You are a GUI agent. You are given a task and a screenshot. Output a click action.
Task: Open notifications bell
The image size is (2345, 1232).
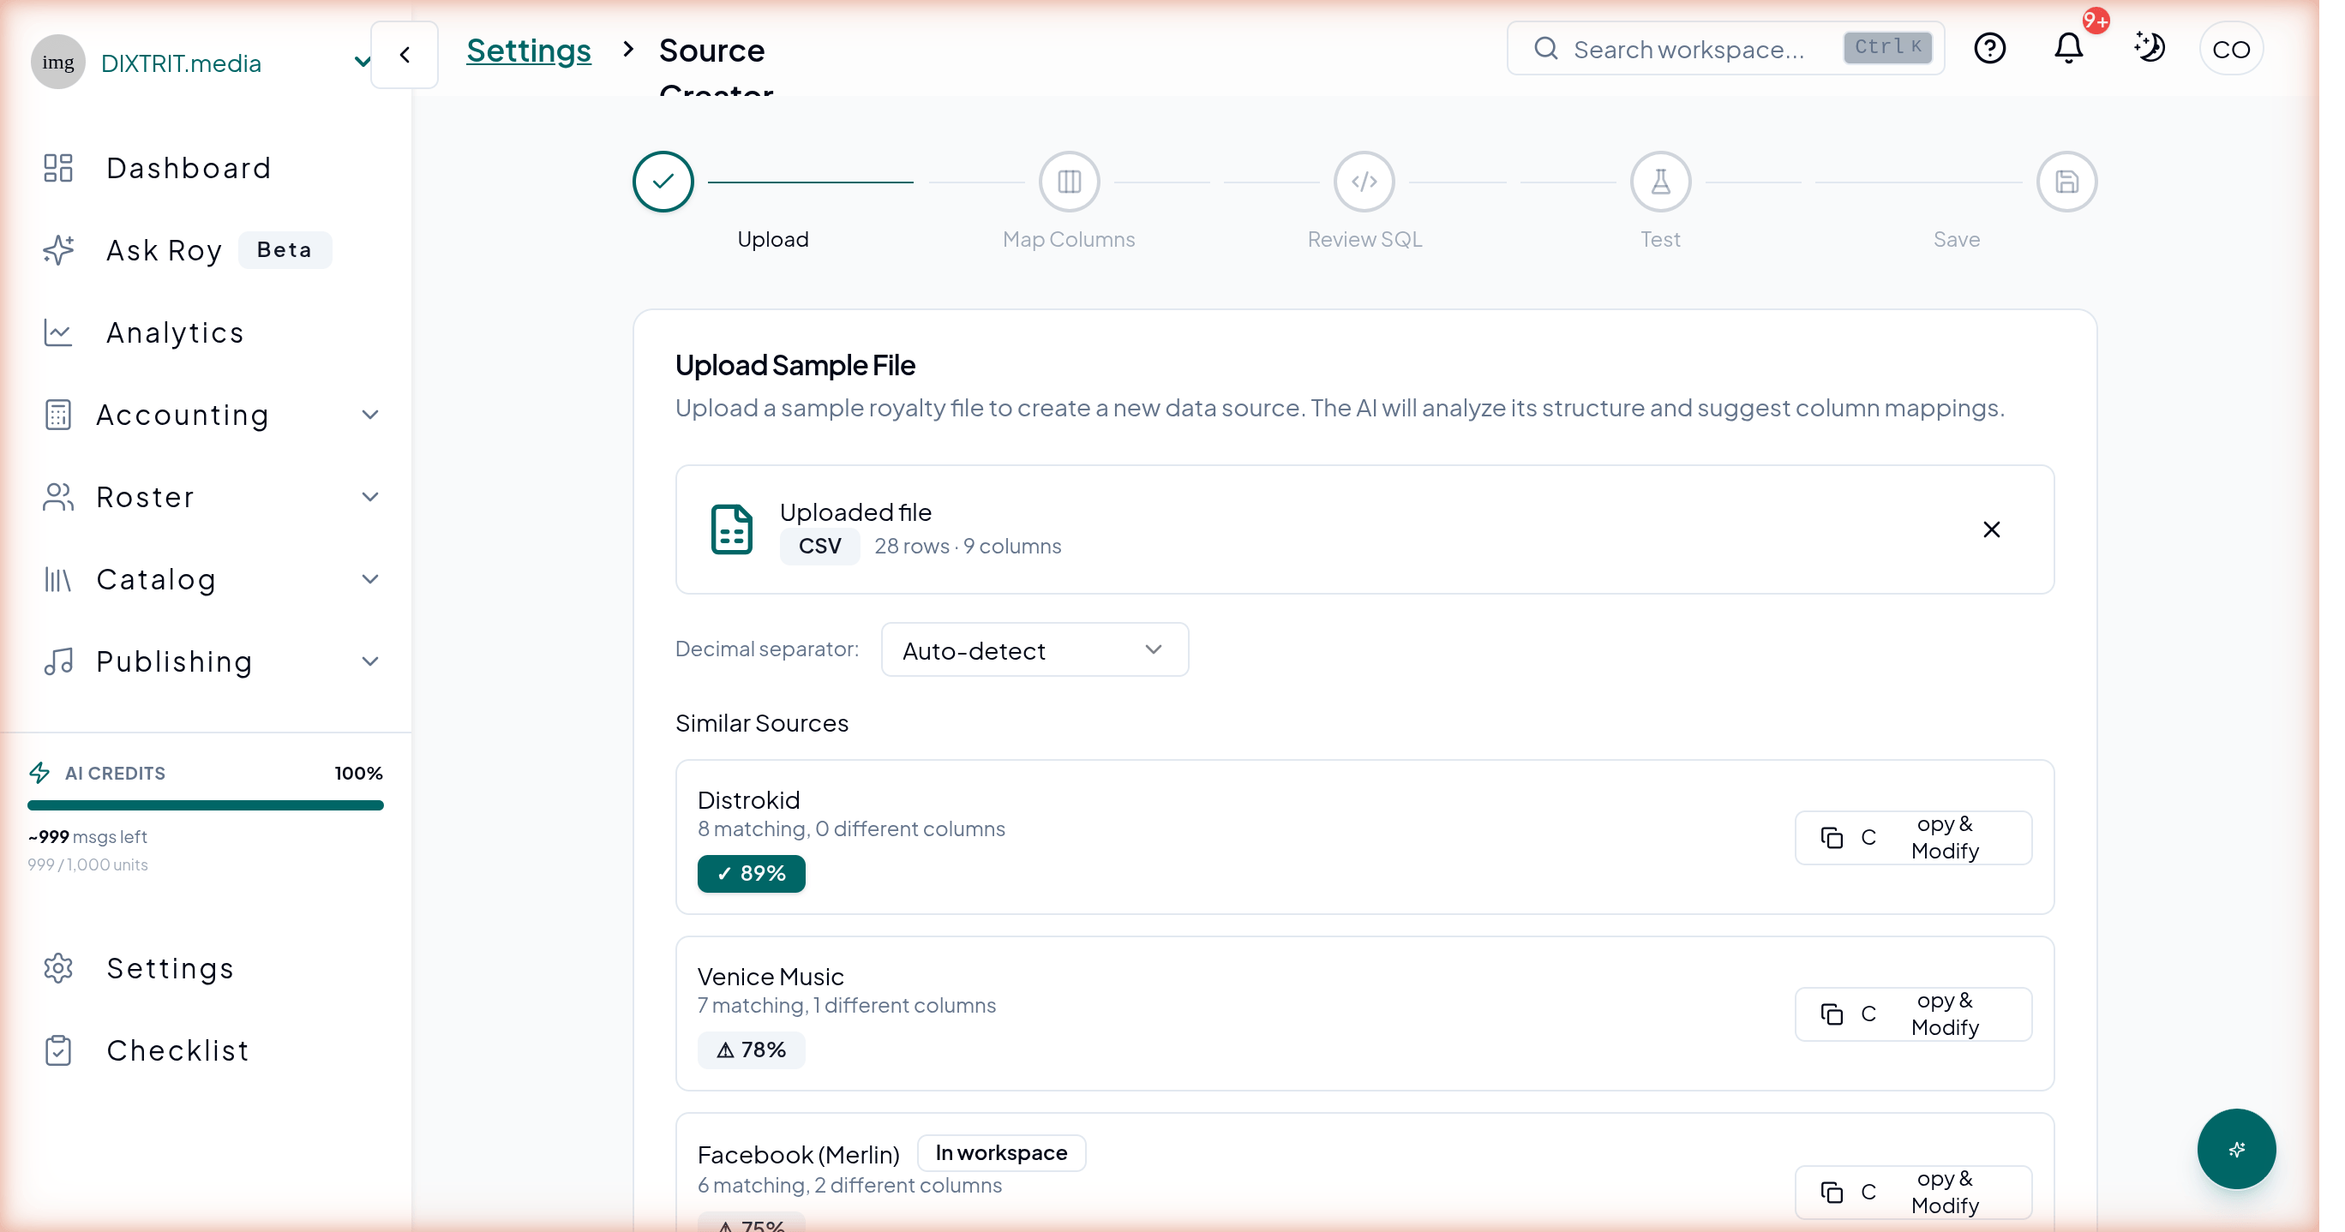click(x=2069, y=48)
